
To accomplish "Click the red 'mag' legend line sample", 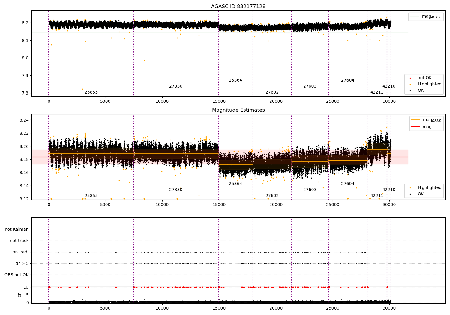I will click(x=415, y=127).
